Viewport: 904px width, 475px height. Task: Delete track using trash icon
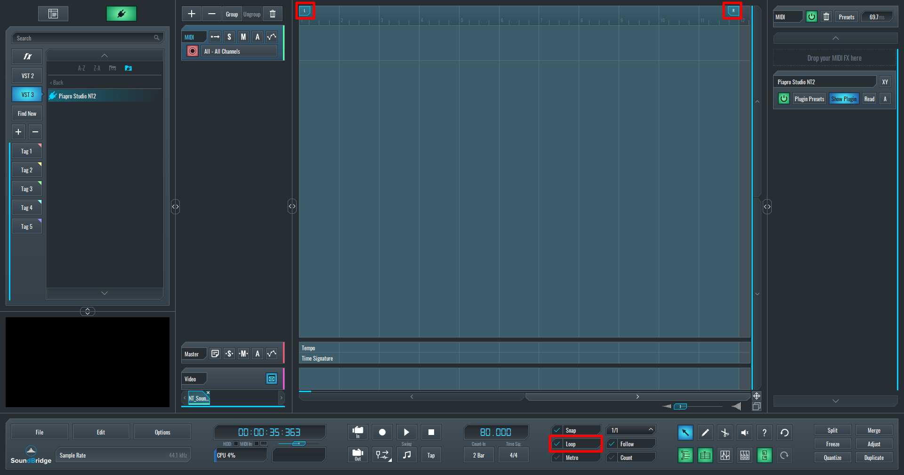pyautogui.click(x=273, y=14)
